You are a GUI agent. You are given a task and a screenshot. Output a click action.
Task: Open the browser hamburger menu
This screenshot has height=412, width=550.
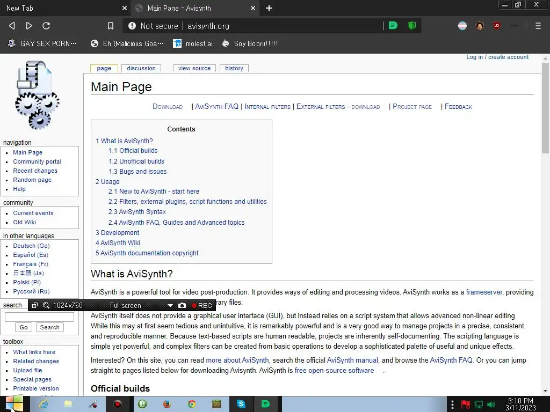point(538,26)
